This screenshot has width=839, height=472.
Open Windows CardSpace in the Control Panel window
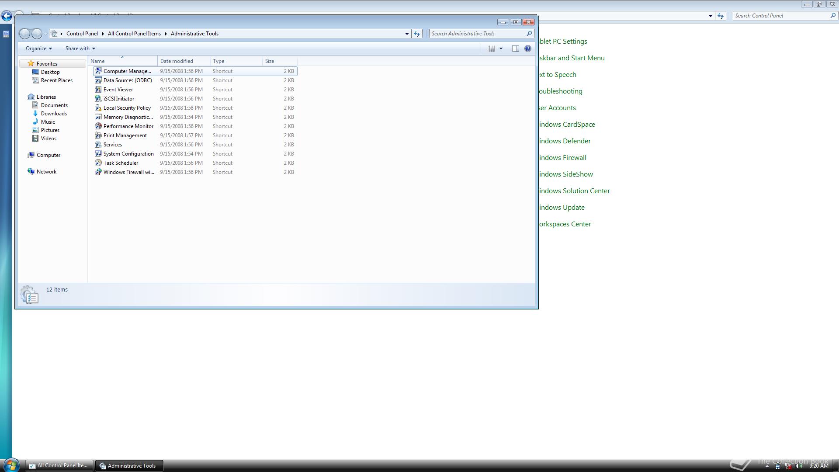567,125
